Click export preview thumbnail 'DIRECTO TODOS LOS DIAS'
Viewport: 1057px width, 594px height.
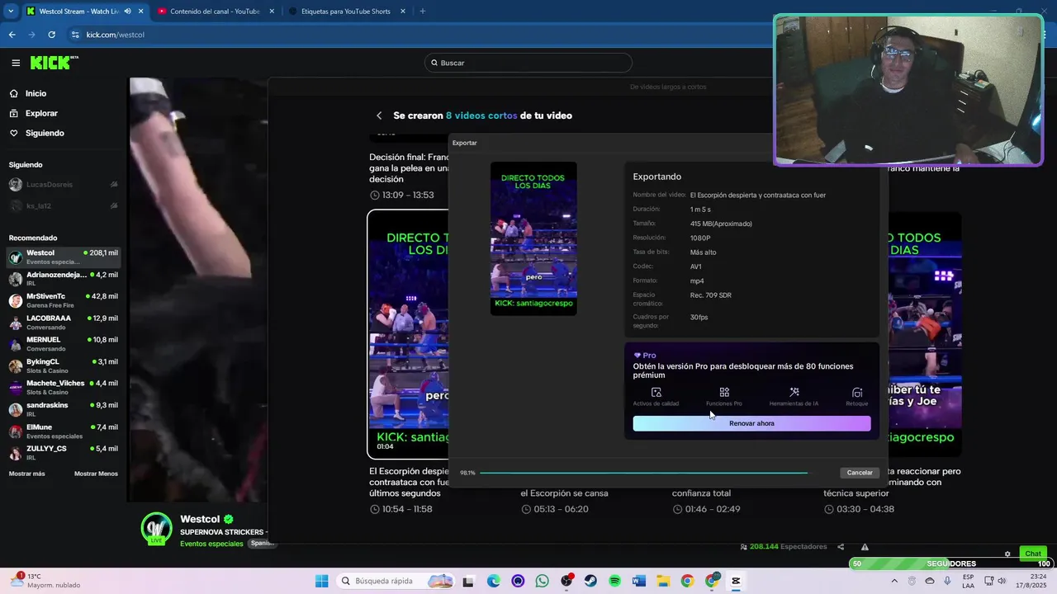[x=533, y=238]
